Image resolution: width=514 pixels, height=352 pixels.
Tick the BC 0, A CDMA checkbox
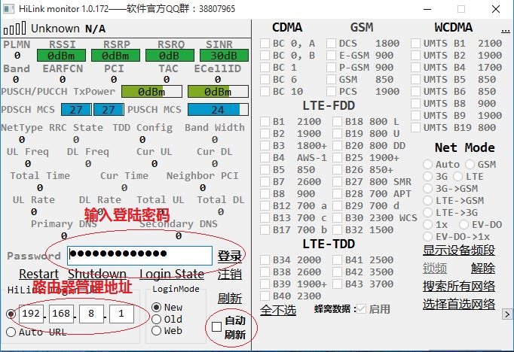coord(265,43)
